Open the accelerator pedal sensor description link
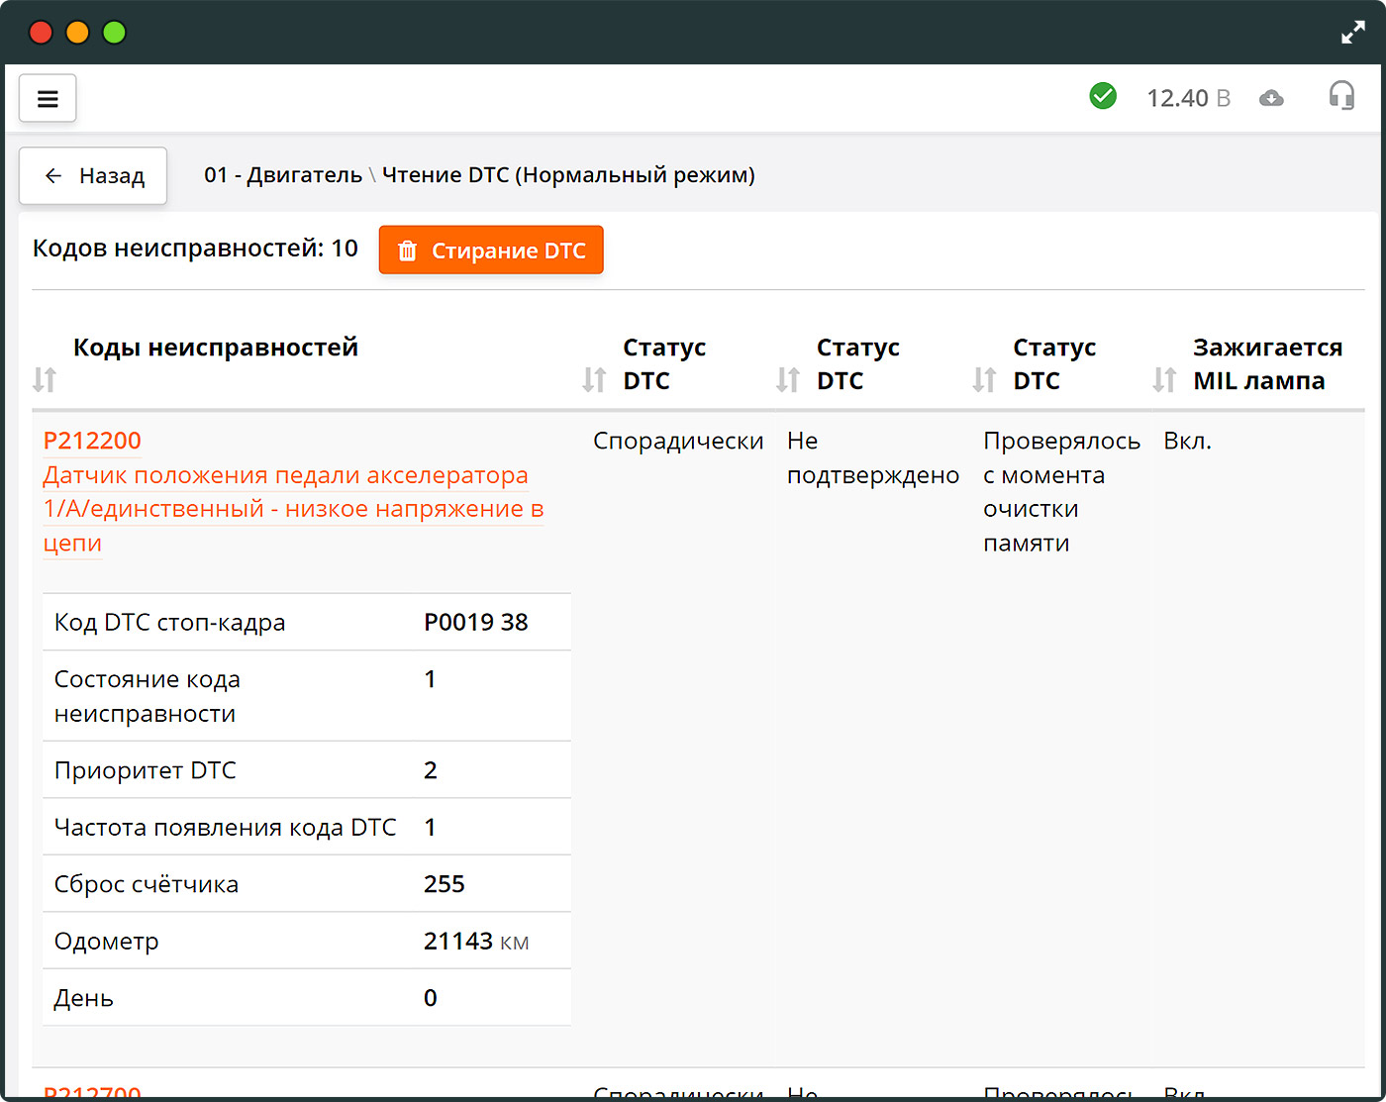The width and height of the screenshot is (1386, 1102). click(293, 509)
